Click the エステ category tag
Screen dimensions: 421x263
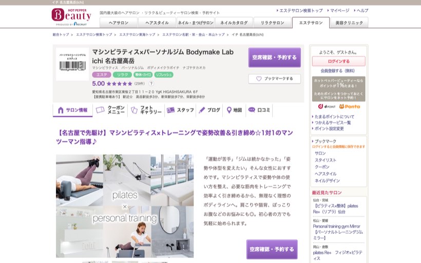102,74
